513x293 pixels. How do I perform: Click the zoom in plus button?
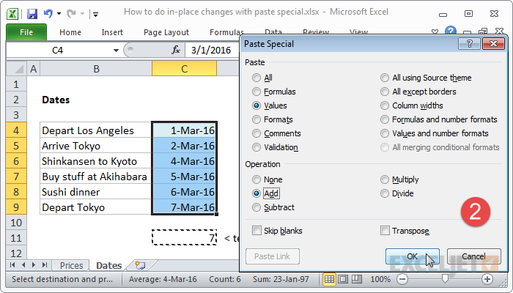[x=487, y=279]
